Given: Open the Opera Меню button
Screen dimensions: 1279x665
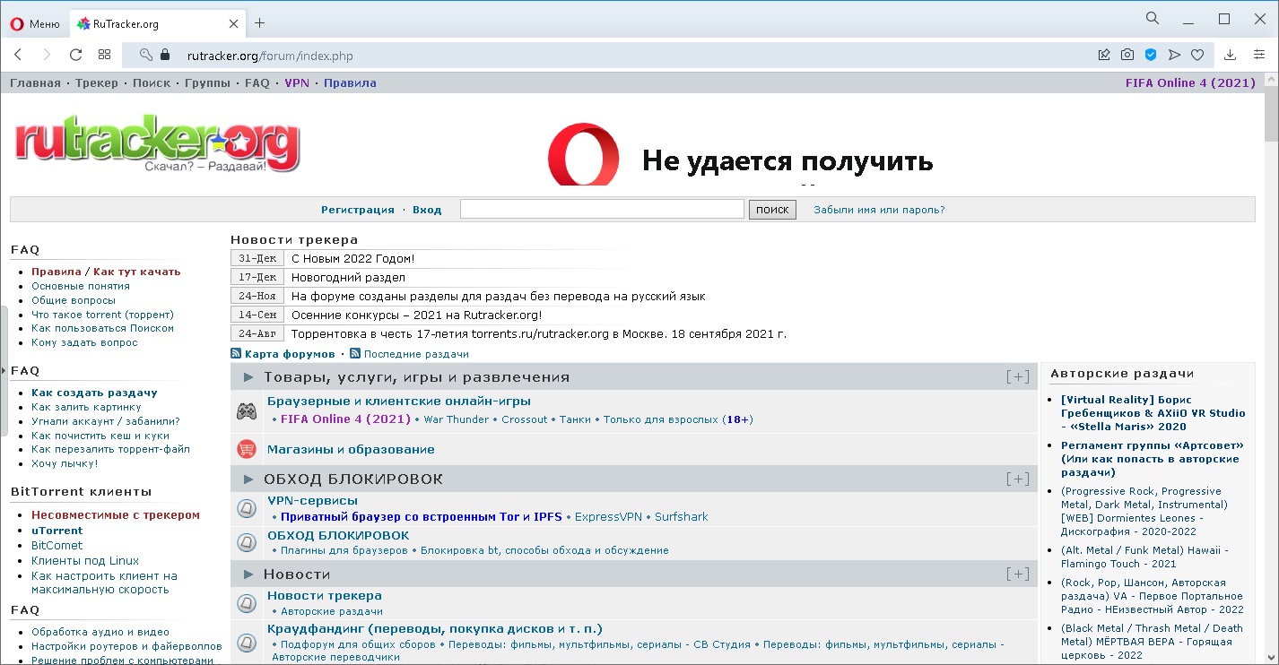Looking at the screenshot, I should pyautogui.click(x=35, y=24).
